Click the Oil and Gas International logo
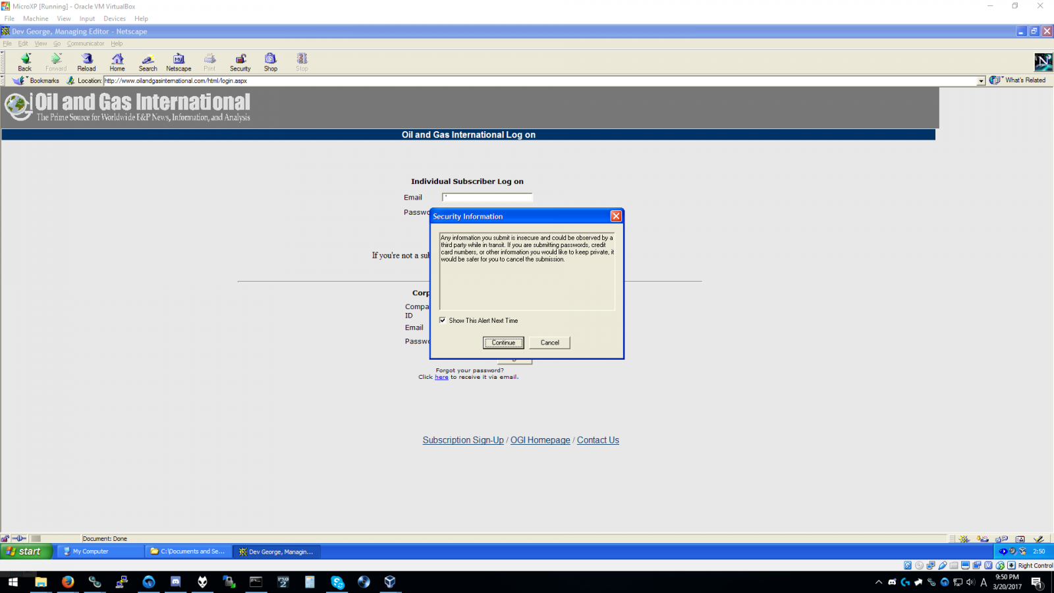The width and height of the screenshot is (1054, 593). click(128, 107)
